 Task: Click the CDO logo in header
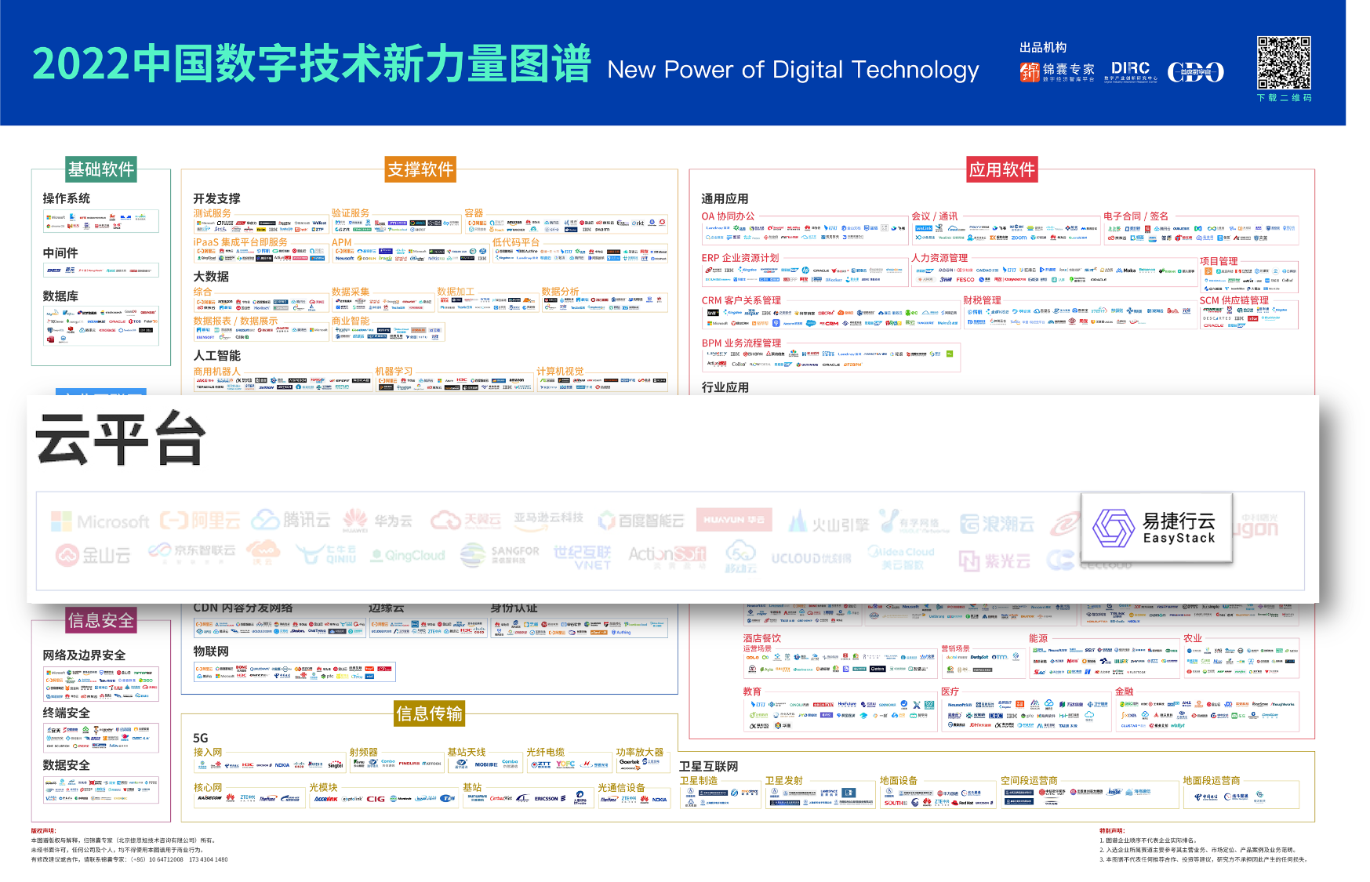tap(1195, 72)
